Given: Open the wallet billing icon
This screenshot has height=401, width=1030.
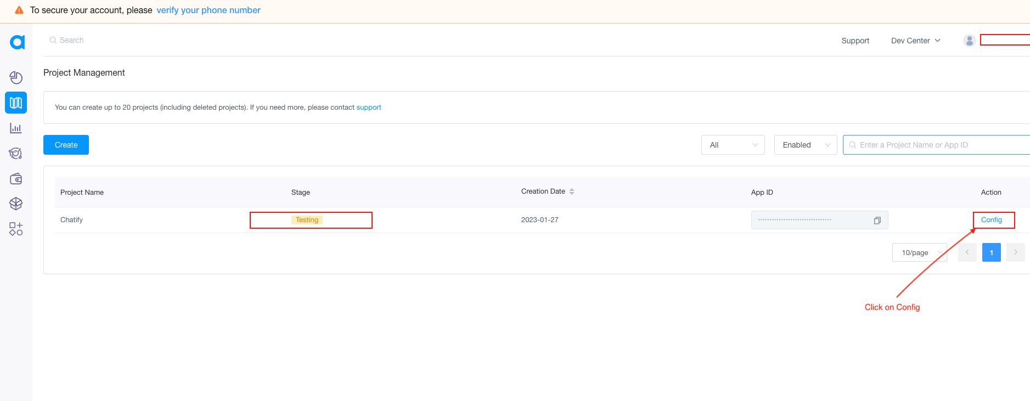Looking at the screenshot, I should click(16, 179).
